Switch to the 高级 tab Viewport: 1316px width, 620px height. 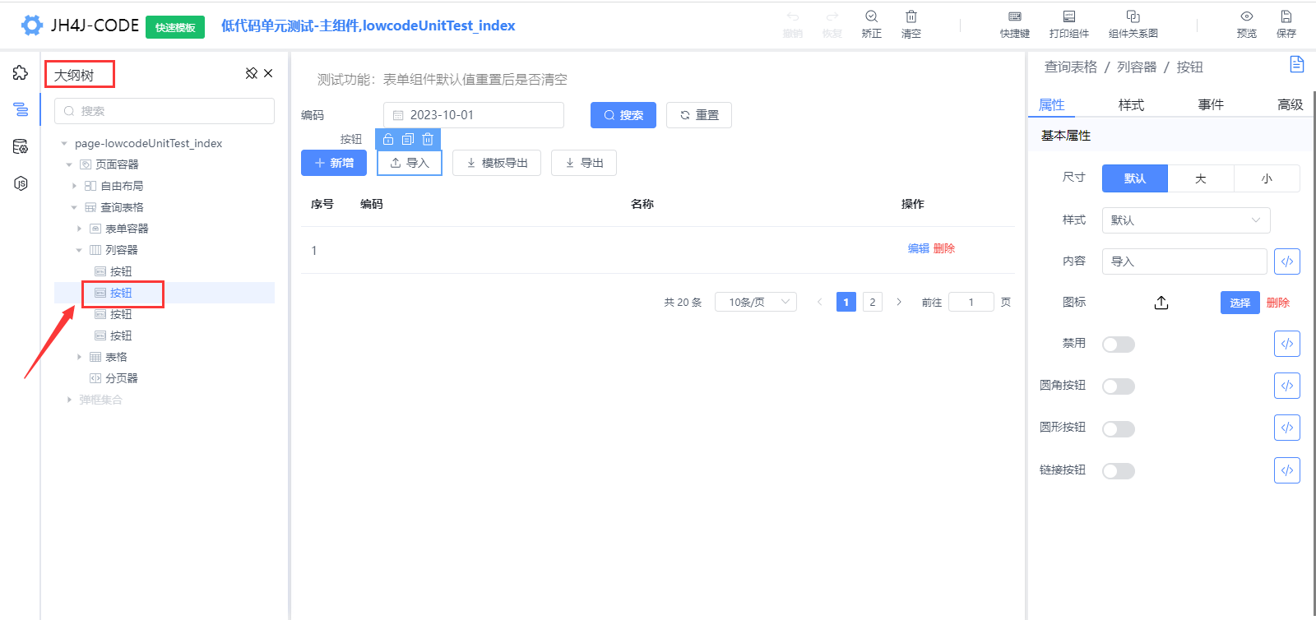(x=1291, y=104)
